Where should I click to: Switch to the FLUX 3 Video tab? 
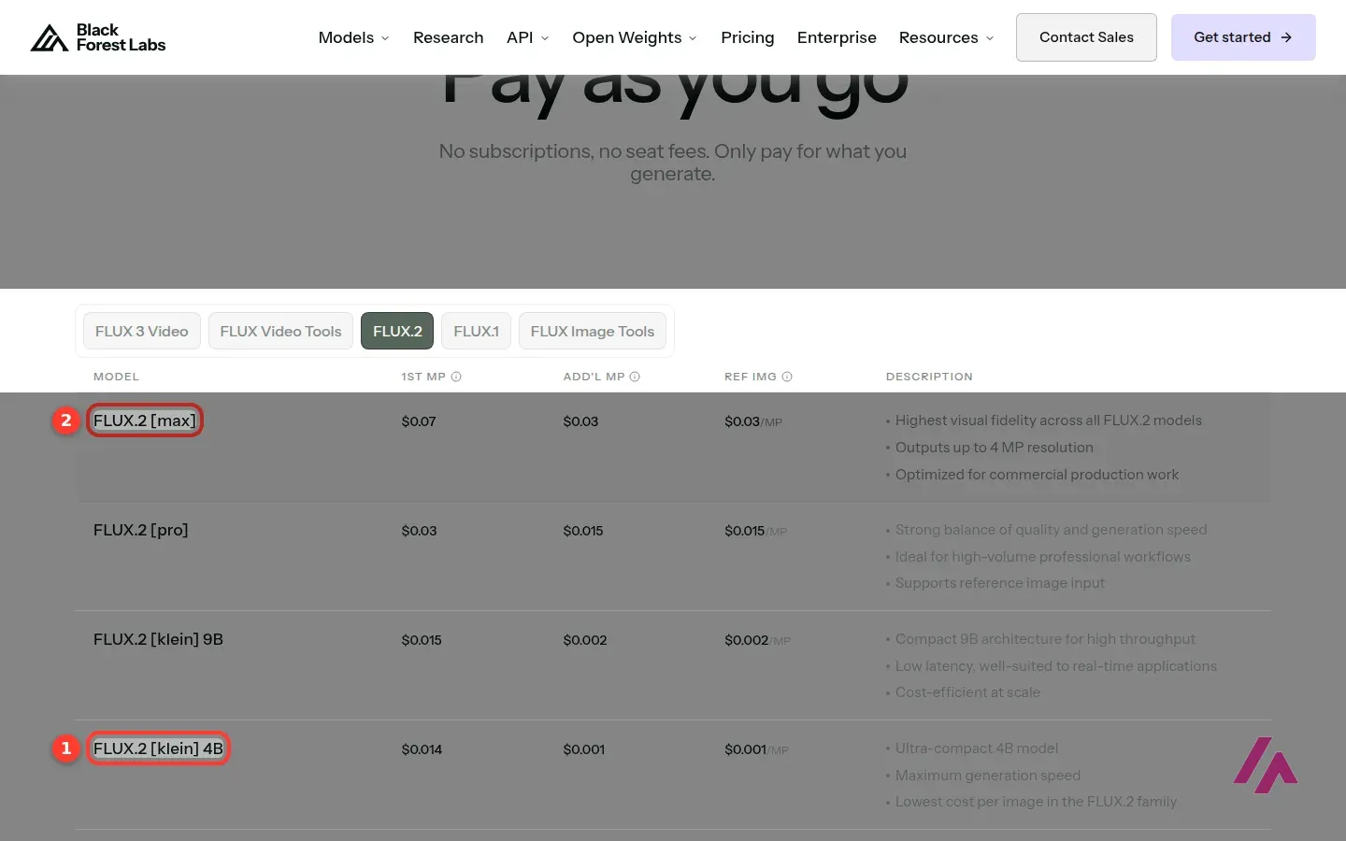coord(142,331)
